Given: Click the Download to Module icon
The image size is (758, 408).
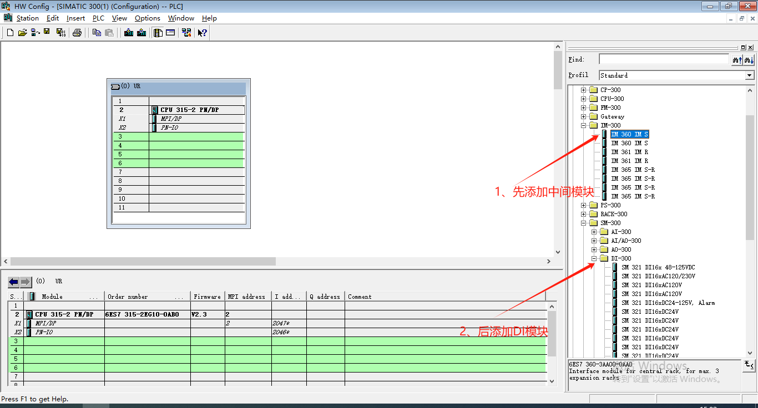Looking at the screenshot, I should 129,33.
